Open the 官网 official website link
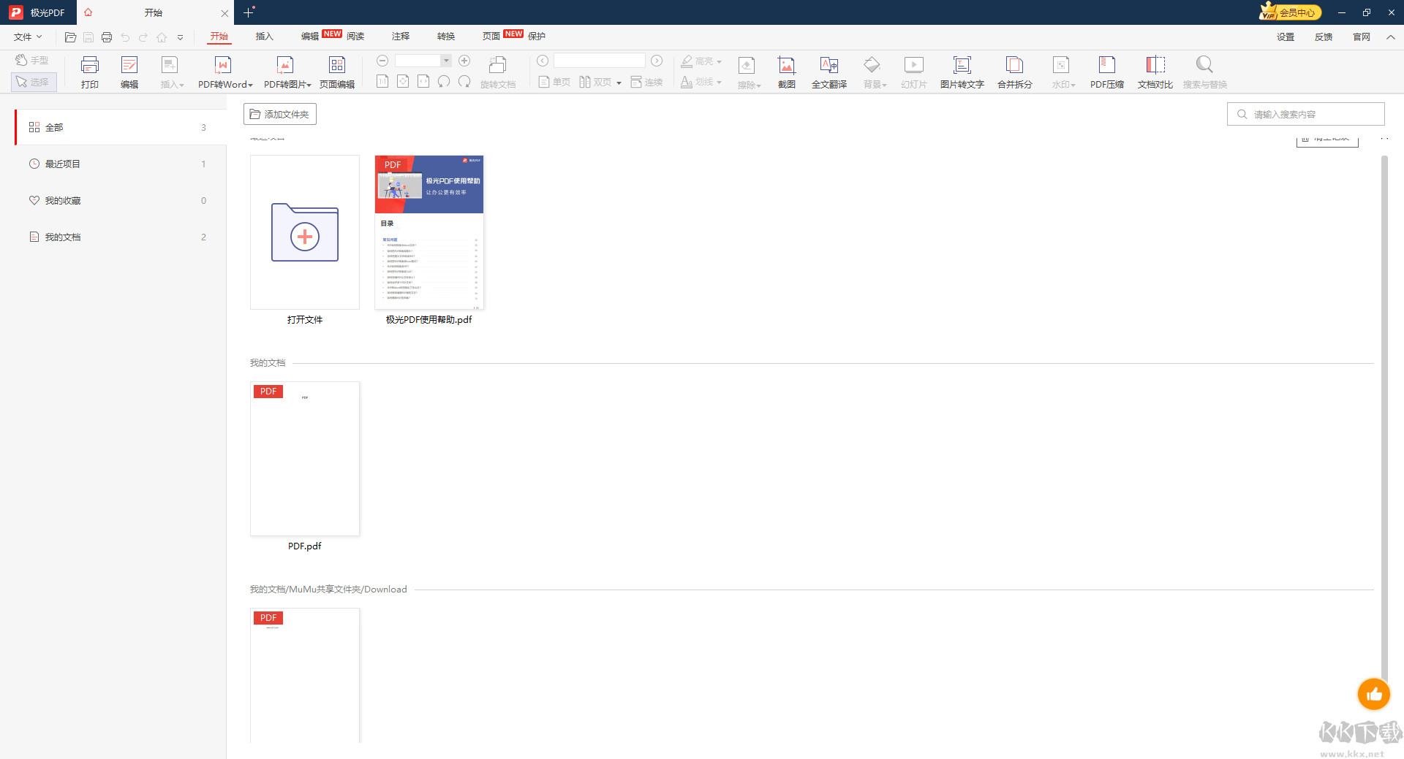 [x=1362, y=37]
